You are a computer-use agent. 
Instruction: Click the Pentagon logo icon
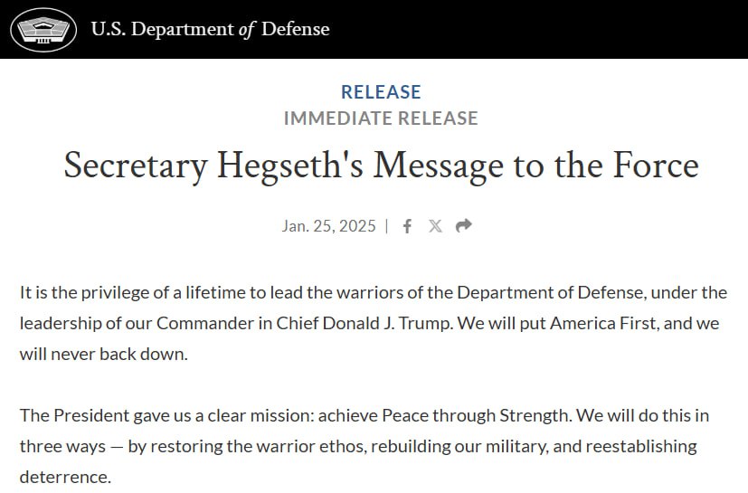click(43, 30)
